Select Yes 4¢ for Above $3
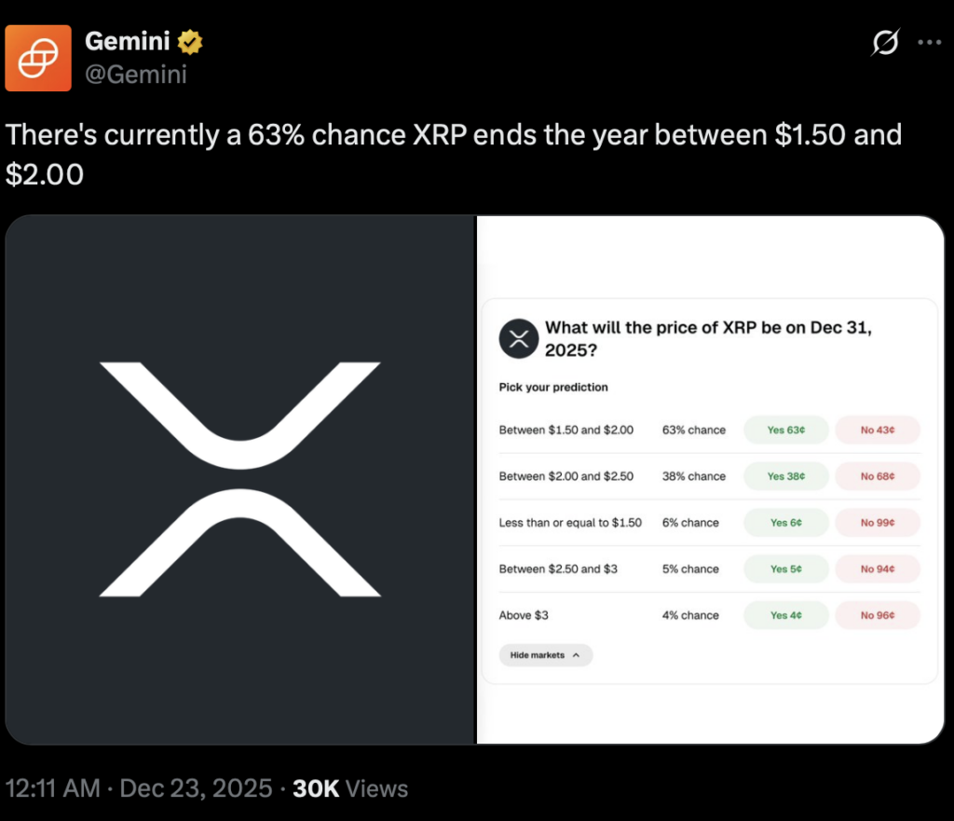Screen dimensions: 954x821 click(x=785, y=615)
